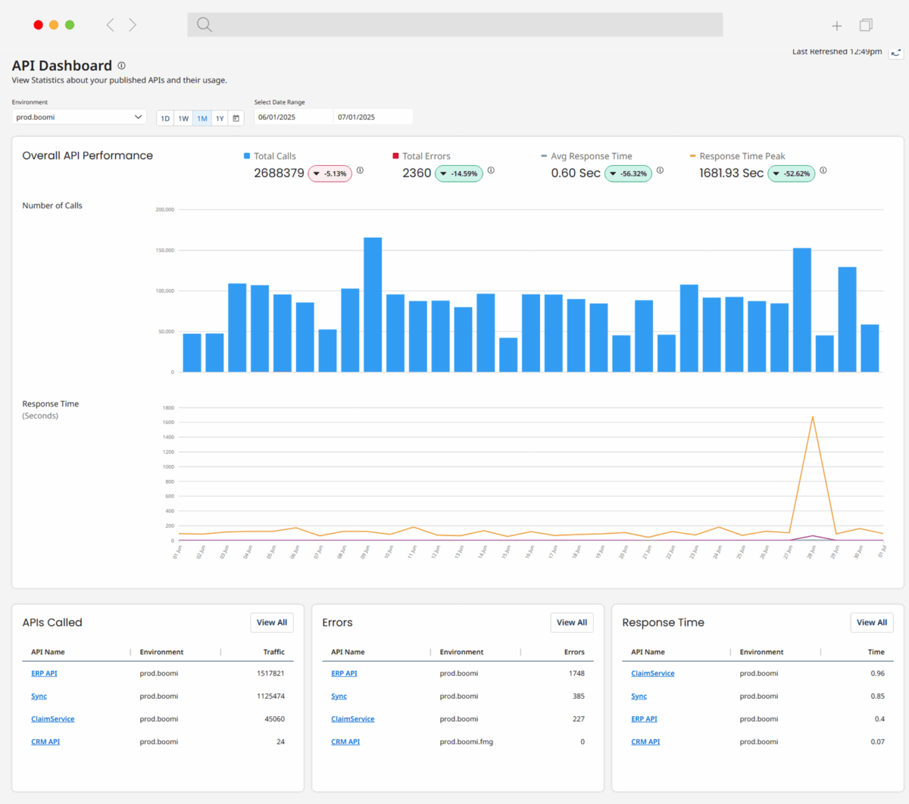Set time range to 1Y
Viewport: 909px width, 804px height.
220,118
